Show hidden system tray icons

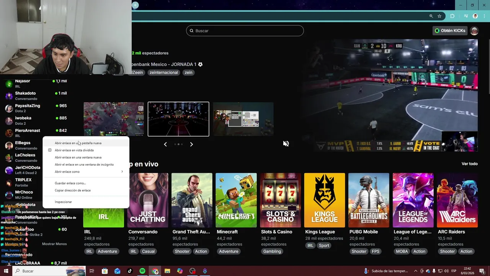tap(416, 271)
